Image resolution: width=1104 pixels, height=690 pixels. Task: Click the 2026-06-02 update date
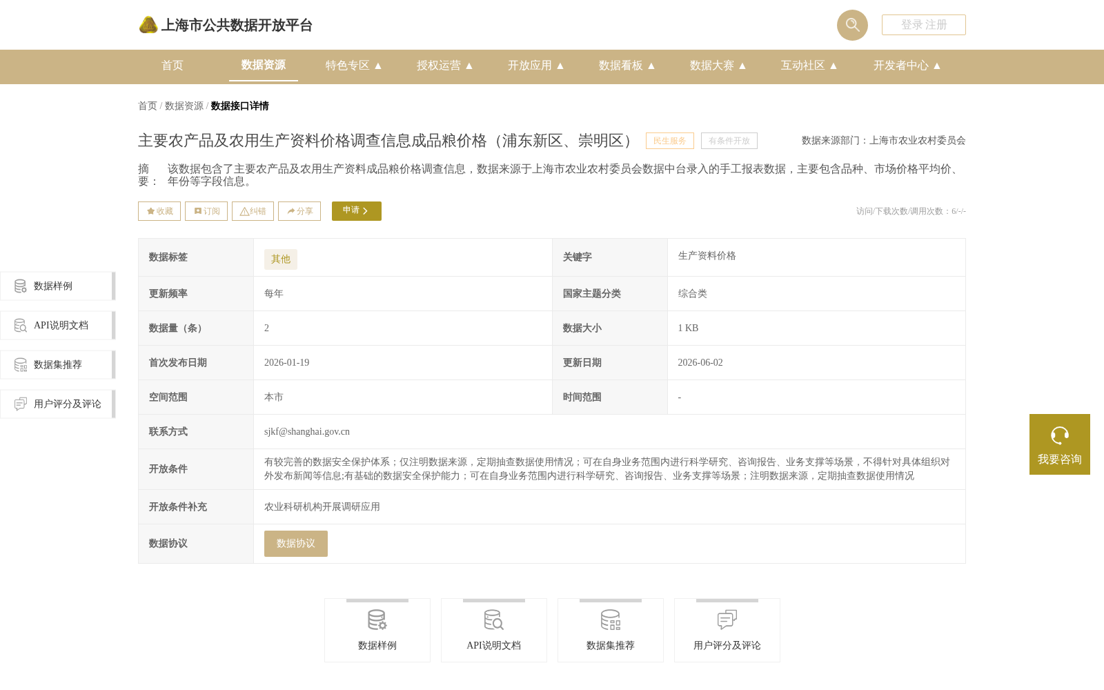(700, 363)
